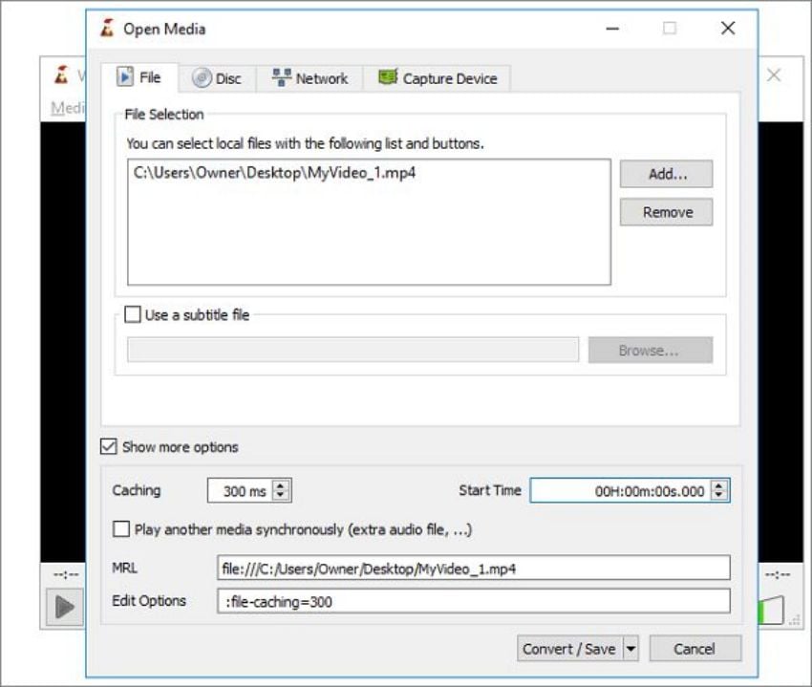812x687 pixels.
Task: Select MyVideo_1.mp4 in the file list
Action: pos(274,173)
